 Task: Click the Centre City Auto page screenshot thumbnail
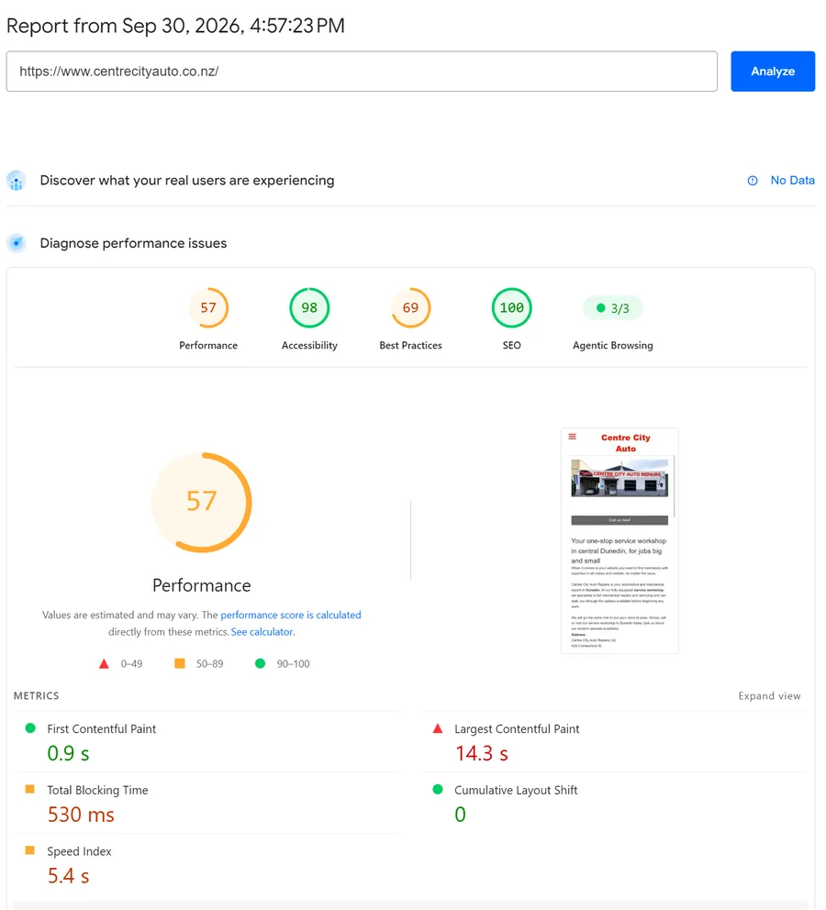coord(619,541)
